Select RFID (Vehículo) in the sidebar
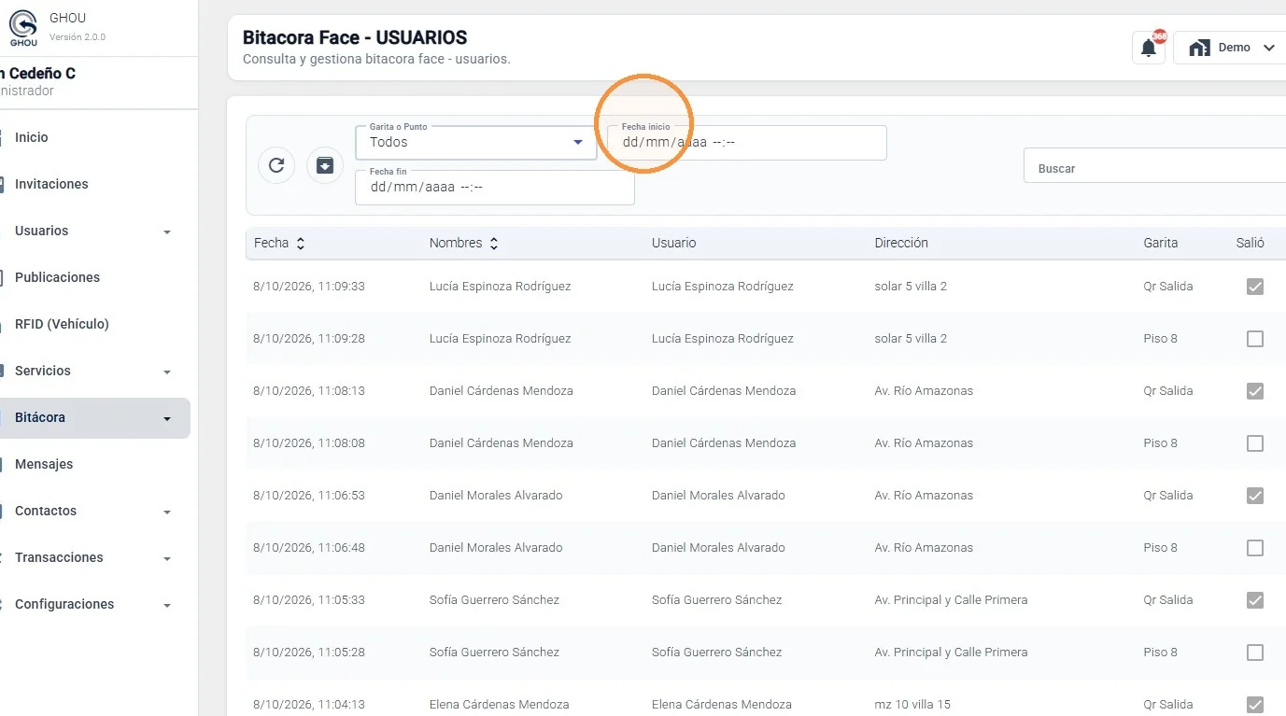 93,324
